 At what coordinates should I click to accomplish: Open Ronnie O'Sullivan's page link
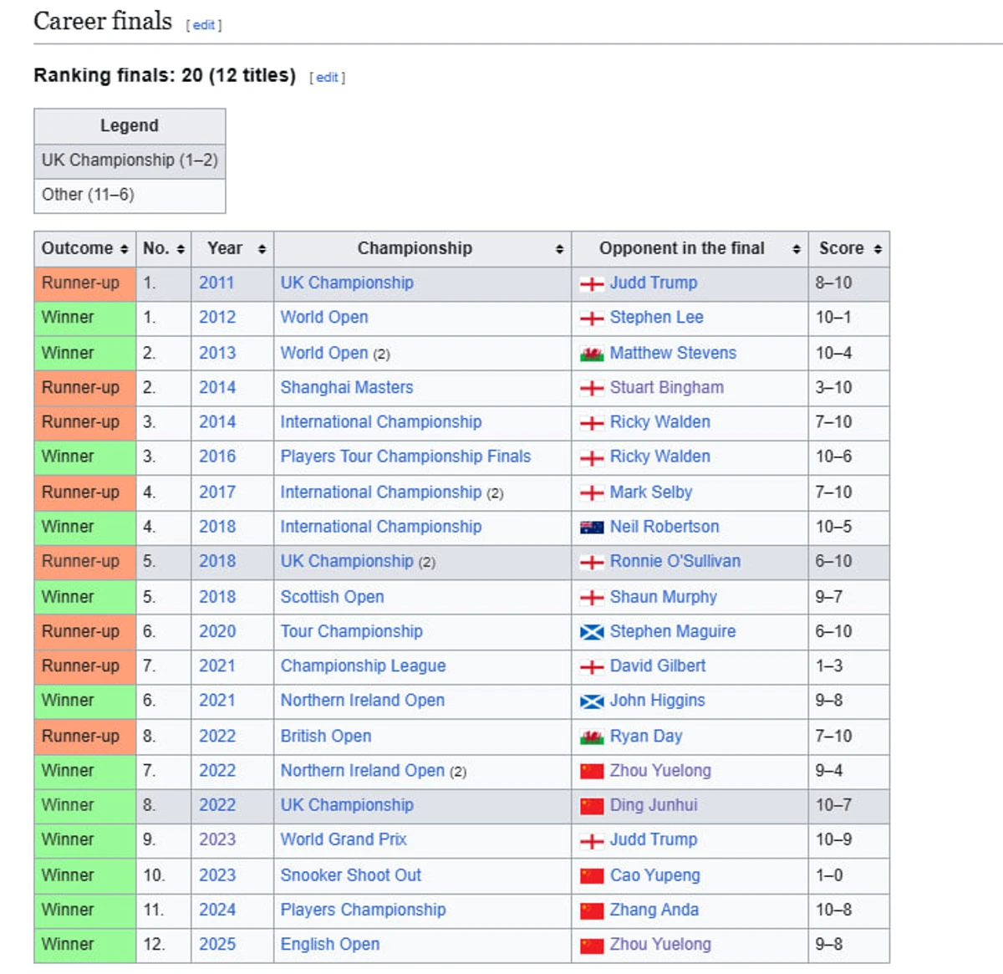[675, 561]
